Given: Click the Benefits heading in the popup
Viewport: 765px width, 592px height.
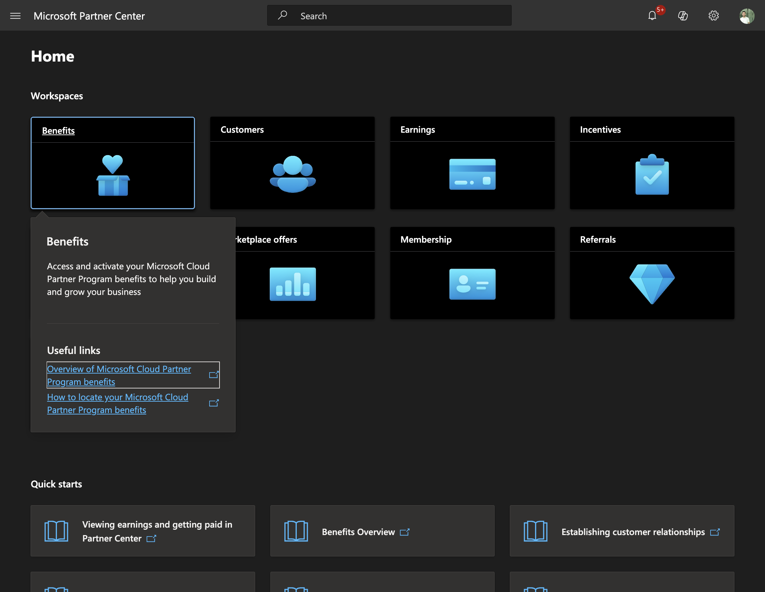Looking at the screenshot, I should [68, 242].
